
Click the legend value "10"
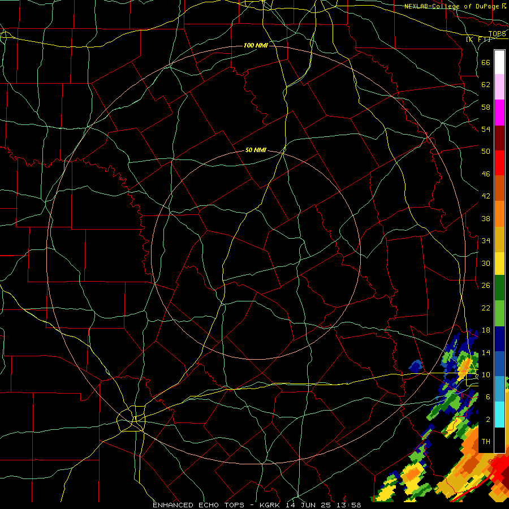tap(486, 374)
